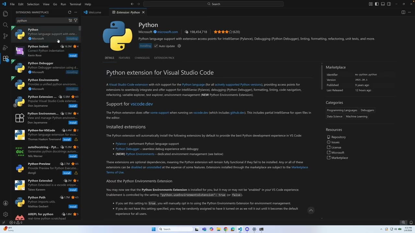The width and height of the screenshot is (415, 233).
Task: Open Run and Debug view
Action: coord(6,47)
